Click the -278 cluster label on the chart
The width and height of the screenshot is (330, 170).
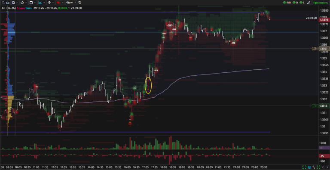[156, 71]
